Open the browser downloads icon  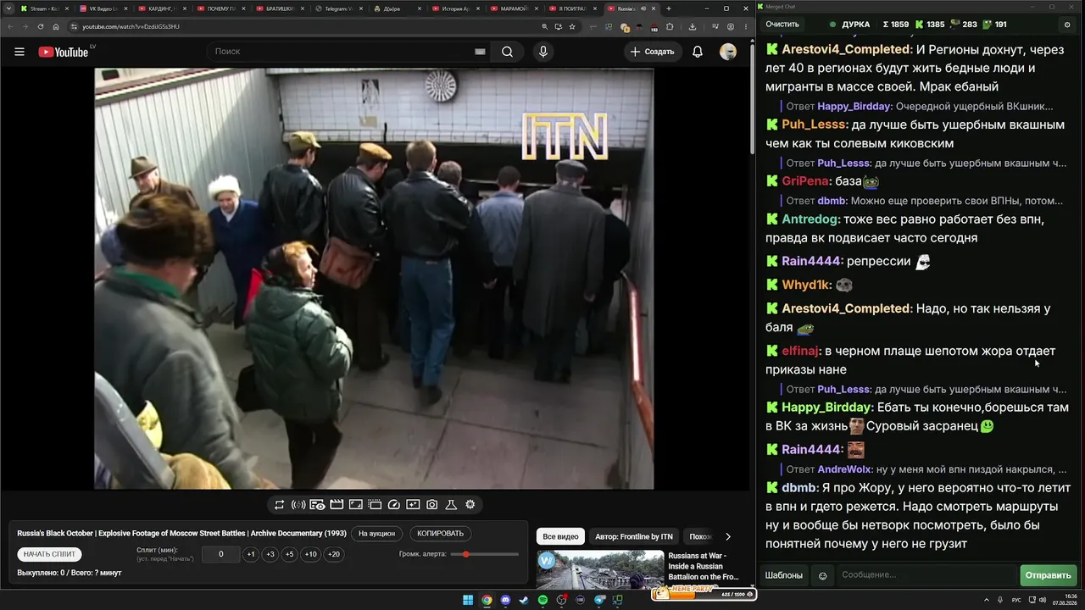693,26
